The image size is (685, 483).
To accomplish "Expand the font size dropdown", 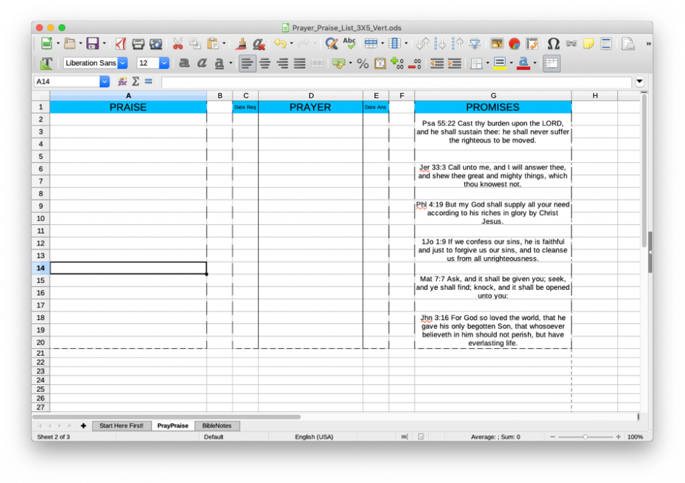I will [x=164, y=63].
